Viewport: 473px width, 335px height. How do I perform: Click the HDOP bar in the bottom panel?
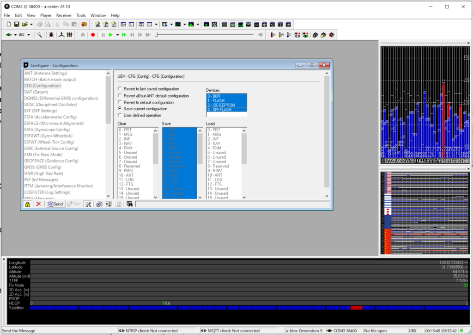249,303
